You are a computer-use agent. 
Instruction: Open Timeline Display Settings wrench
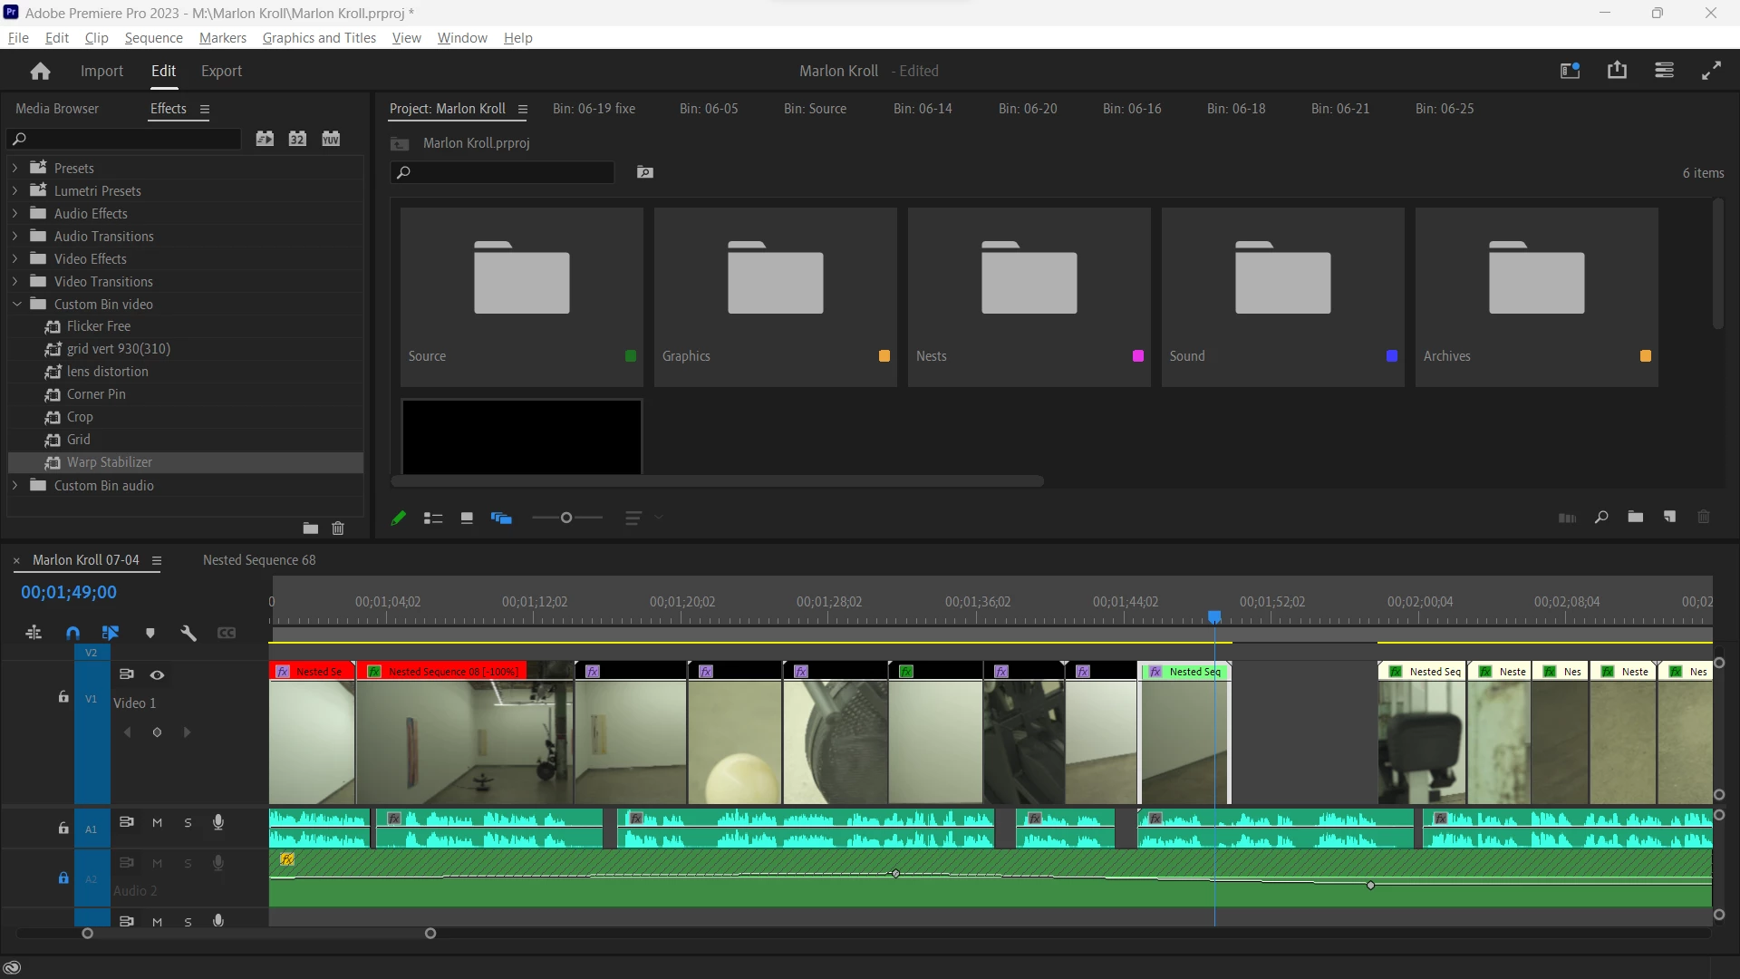click(x=188, y=633)
